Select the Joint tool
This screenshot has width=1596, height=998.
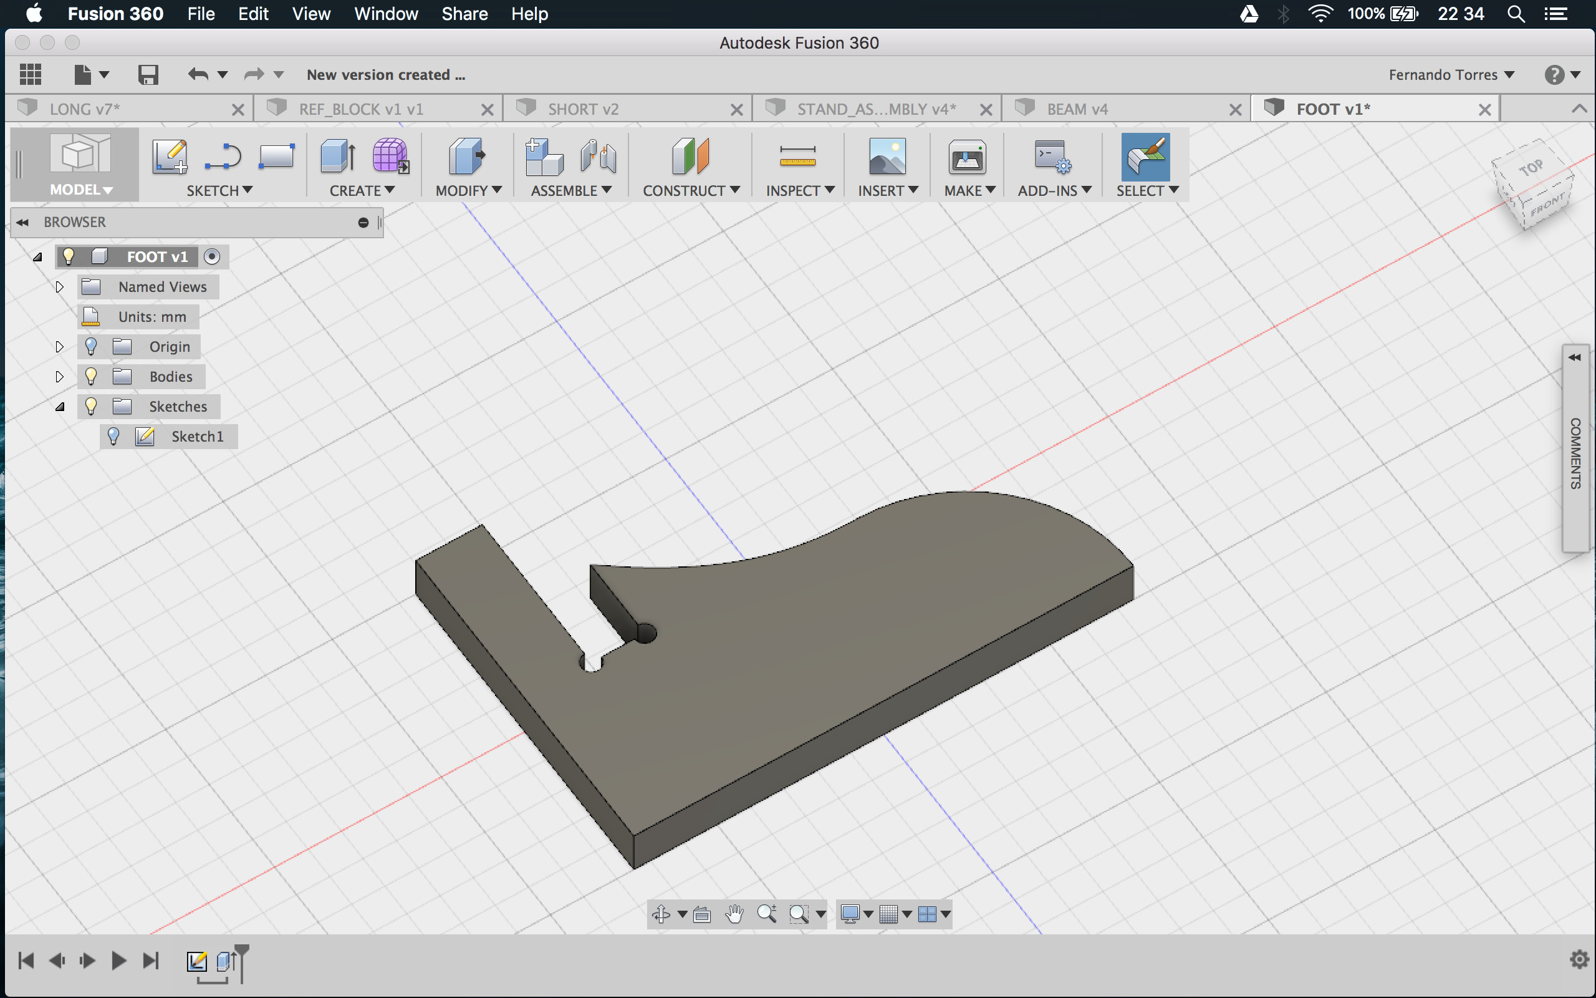click(x=598, y=157)
